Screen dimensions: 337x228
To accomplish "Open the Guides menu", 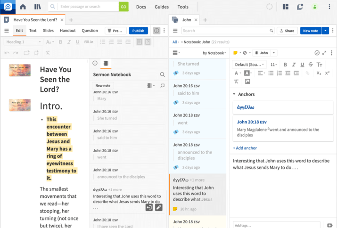I will click(162, 7).
